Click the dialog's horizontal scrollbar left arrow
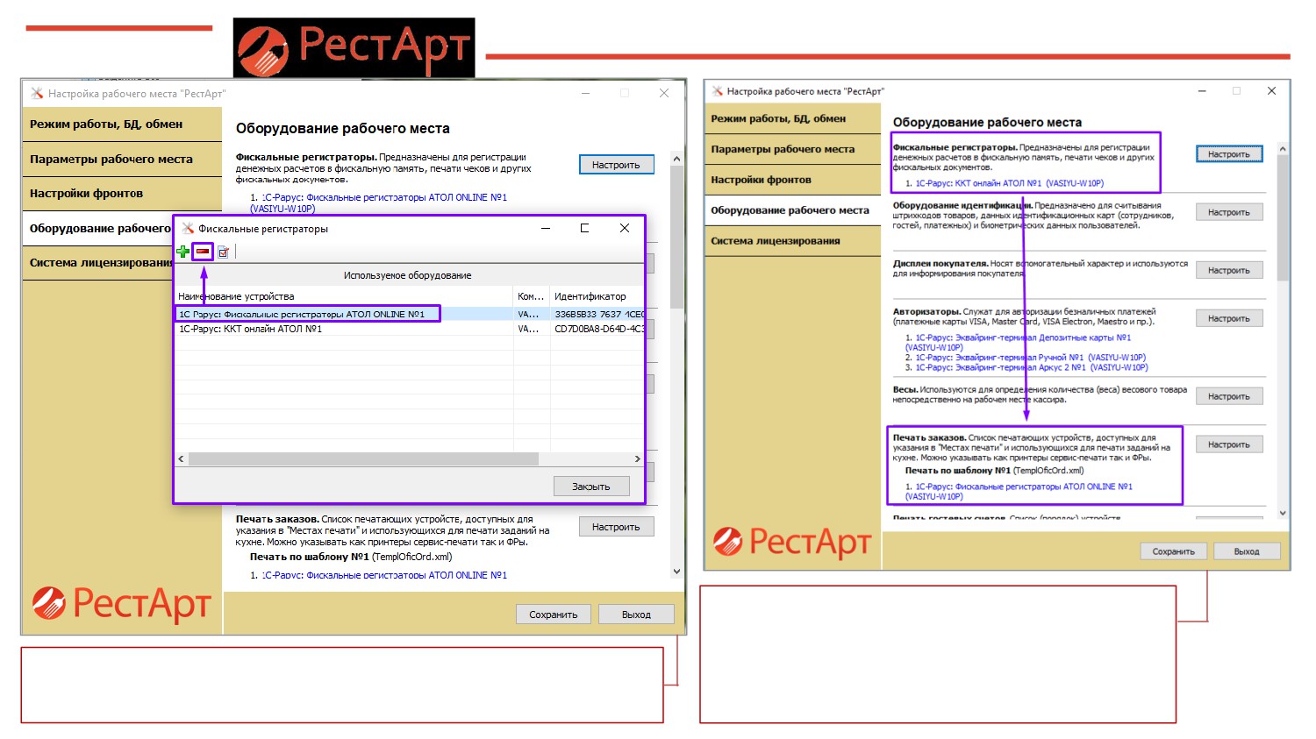1316x739 pixels. pyautogui.click(x=182, y=459)
